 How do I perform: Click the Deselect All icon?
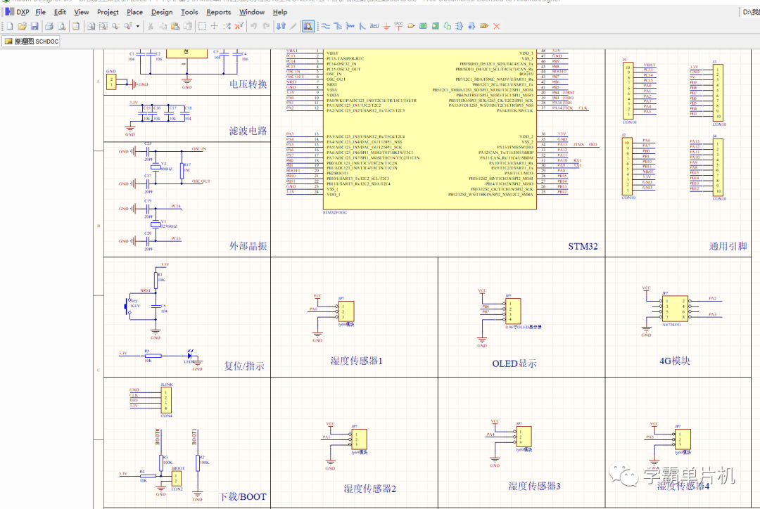pyautogui.click(x=227, y=26)
